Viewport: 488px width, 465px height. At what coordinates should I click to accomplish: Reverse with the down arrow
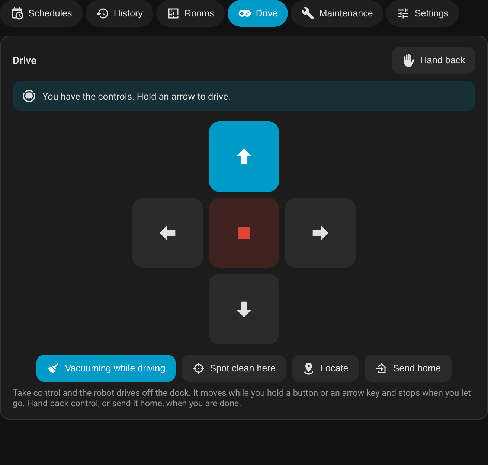tap(244, 309)
